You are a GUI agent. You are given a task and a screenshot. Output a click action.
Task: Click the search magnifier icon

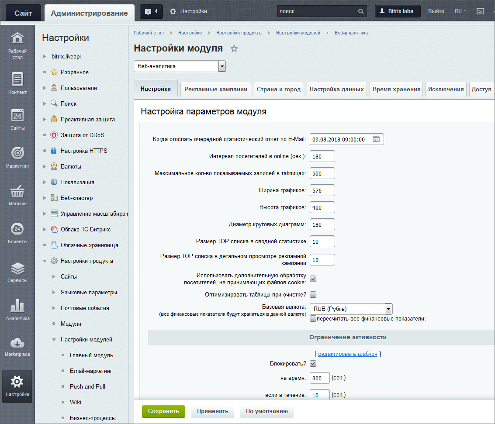(x=361, y=11)
